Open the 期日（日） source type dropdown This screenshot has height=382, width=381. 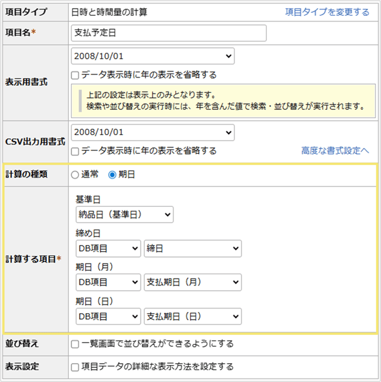click(108, 317)
